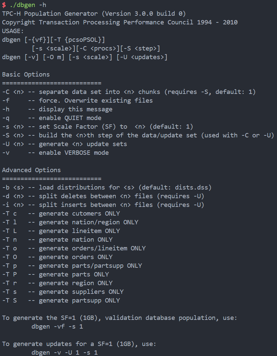The width and height of the screenshot is (277, 356).
Task: Click the 'USAGE:' label
Action: coord(13,31)
